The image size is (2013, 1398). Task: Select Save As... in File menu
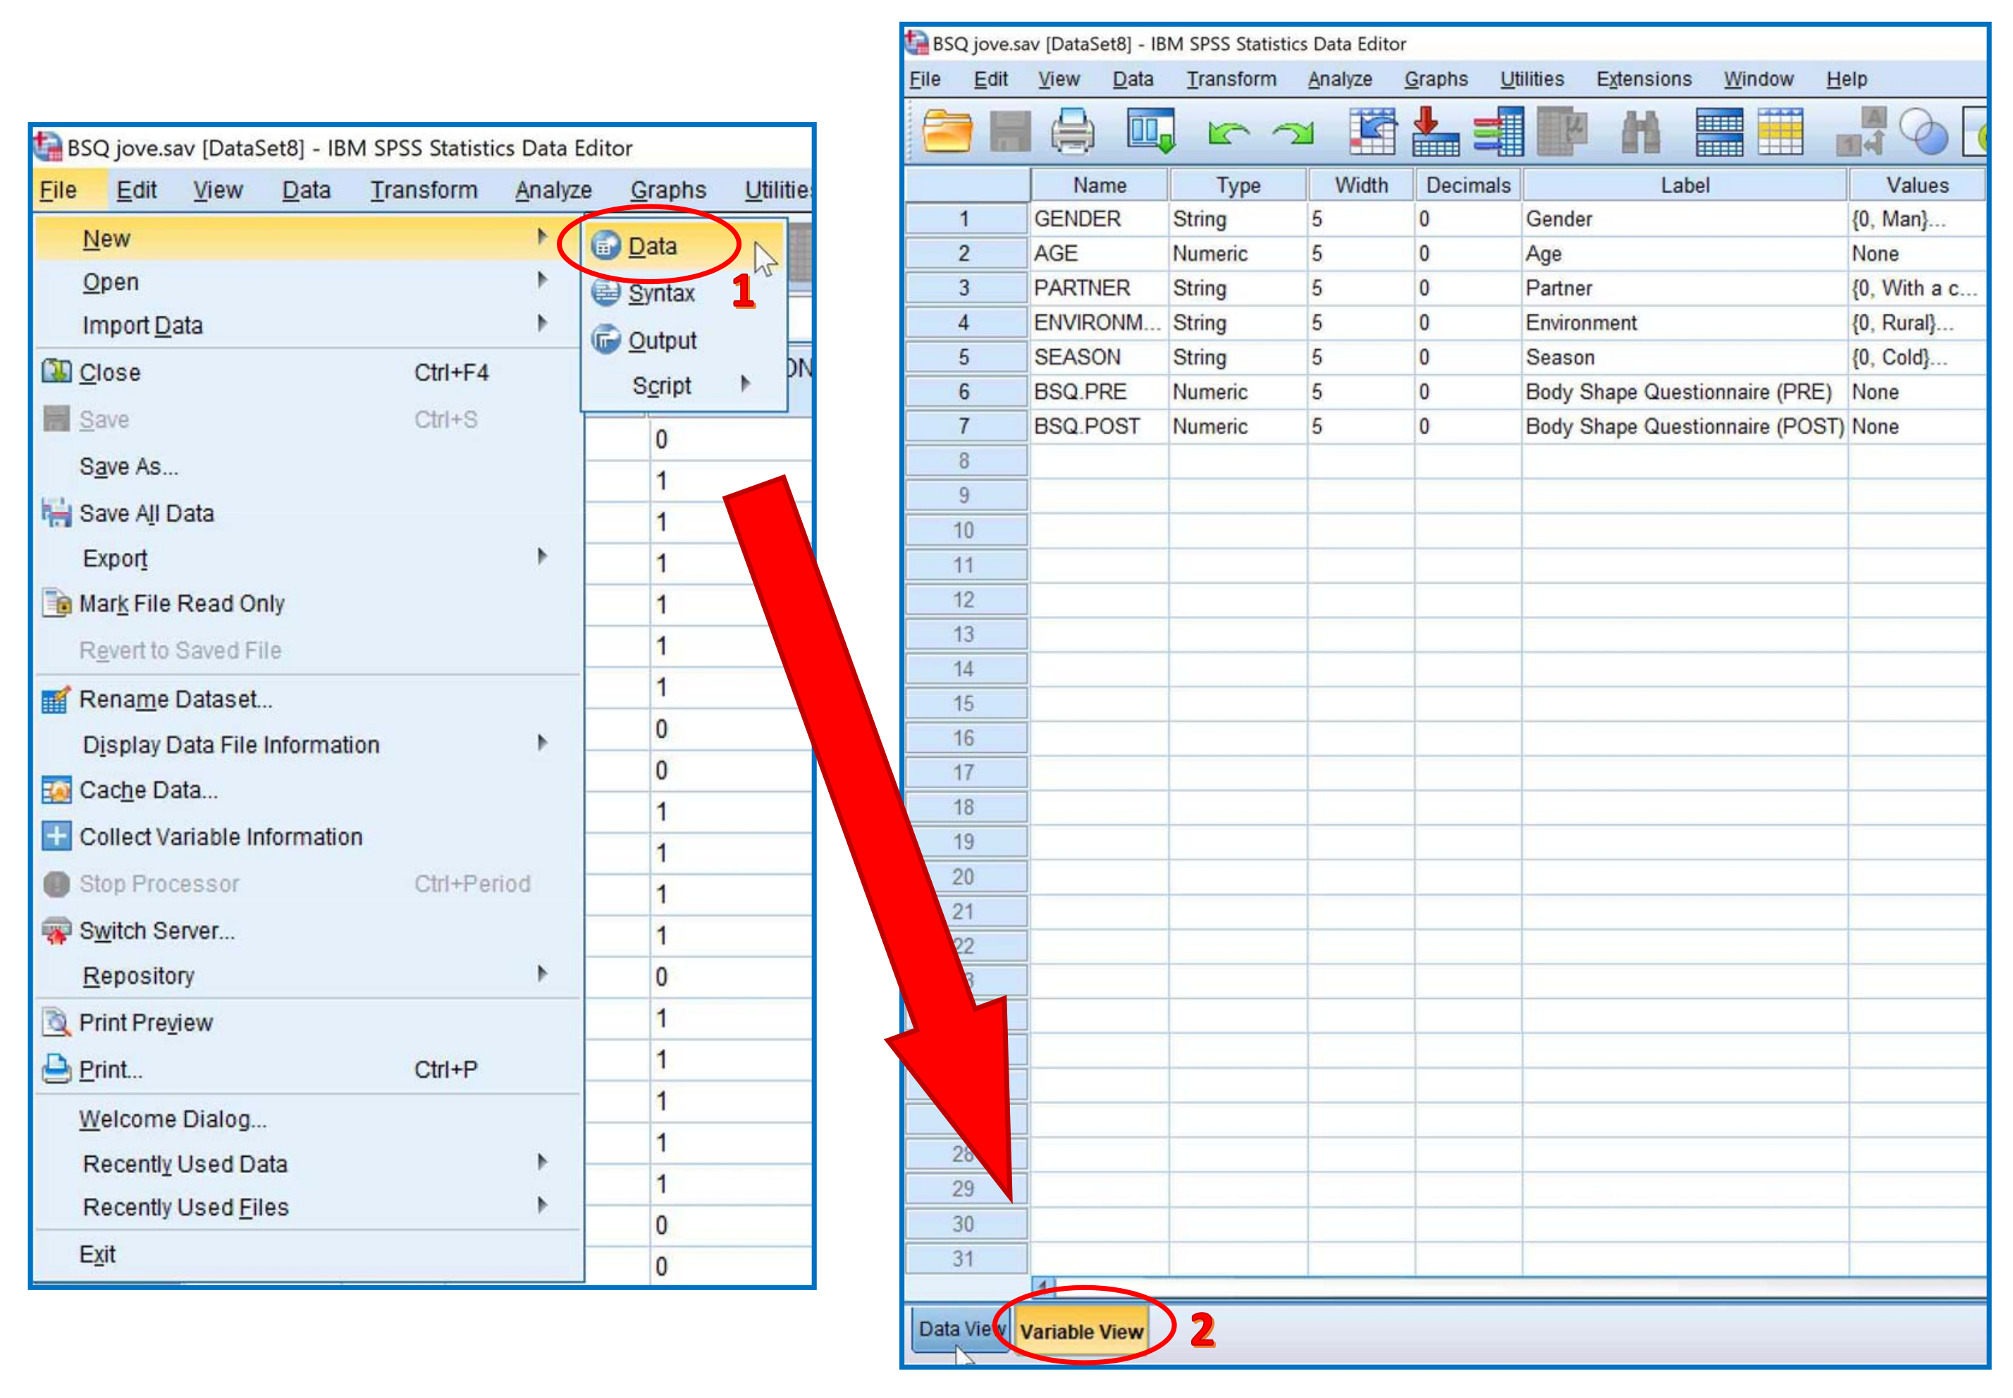pyautogui.click(x=129, y=466)
